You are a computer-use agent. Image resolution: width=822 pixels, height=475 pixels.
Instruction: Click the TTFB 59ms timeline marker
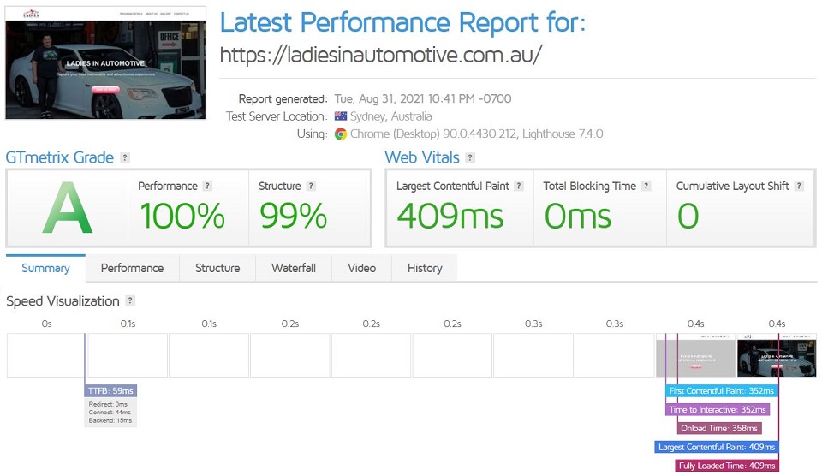(110, 390)
